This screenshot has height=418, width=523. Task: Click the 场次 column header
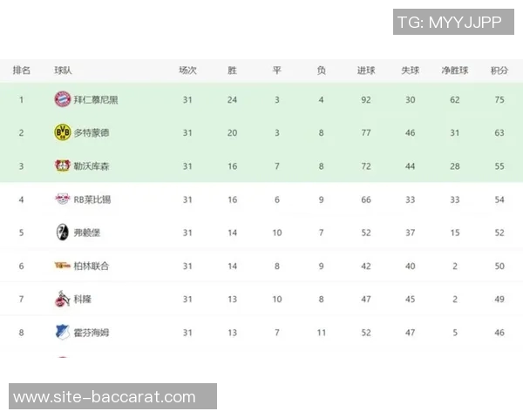coord(187,71)
